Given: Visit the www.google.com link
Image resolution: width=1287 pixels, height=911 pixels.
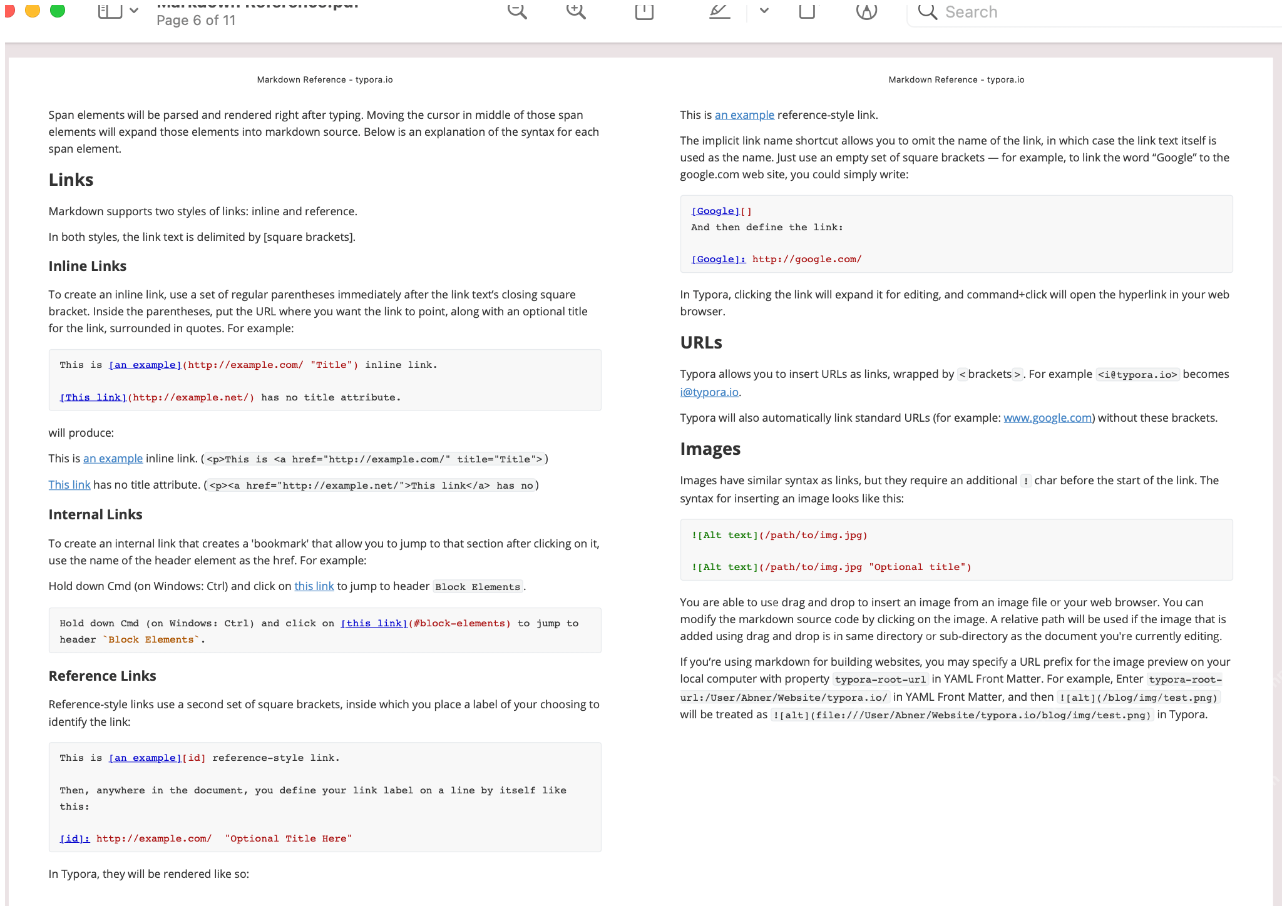Looking at the screenshot, I should (1047, 418).
